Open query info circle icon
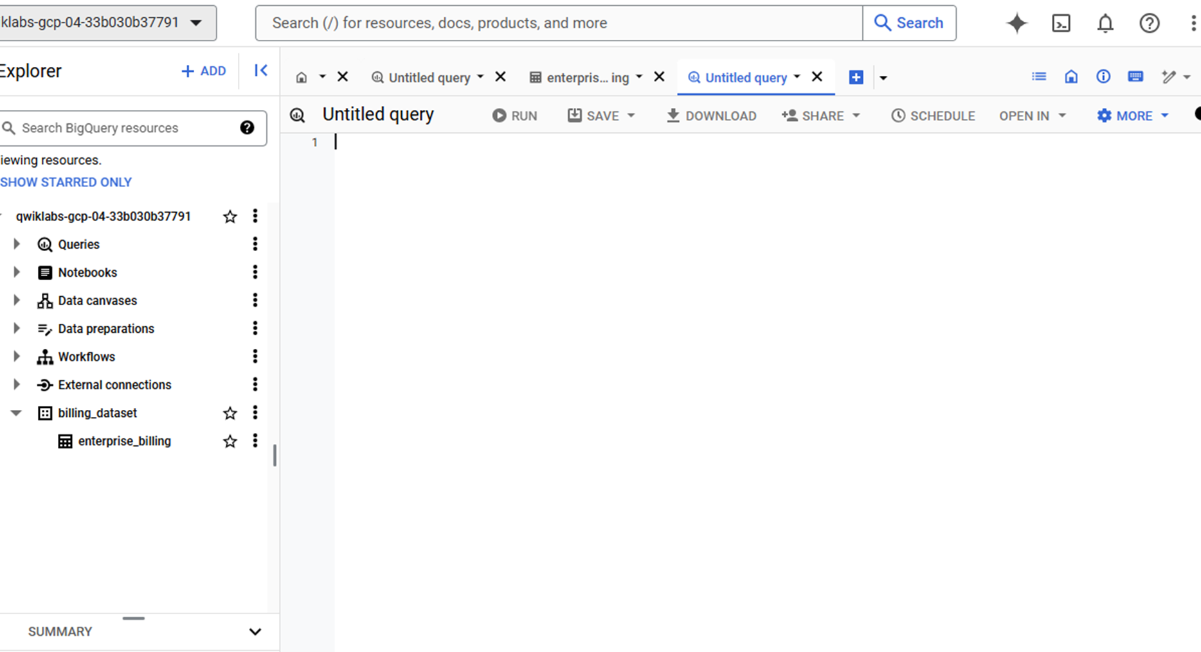Viewport: 1201px width, 652px height. 1103,77
